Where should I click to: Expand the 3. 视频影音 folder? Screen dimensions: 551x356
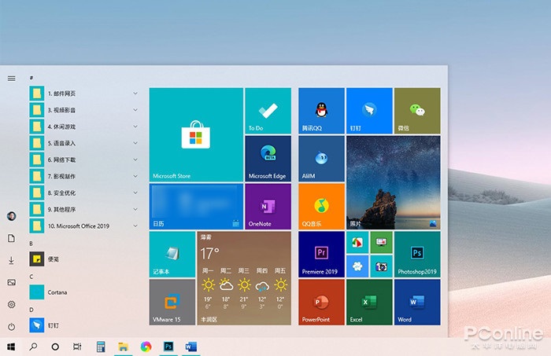pyautogui.click(x=83, y=110)
